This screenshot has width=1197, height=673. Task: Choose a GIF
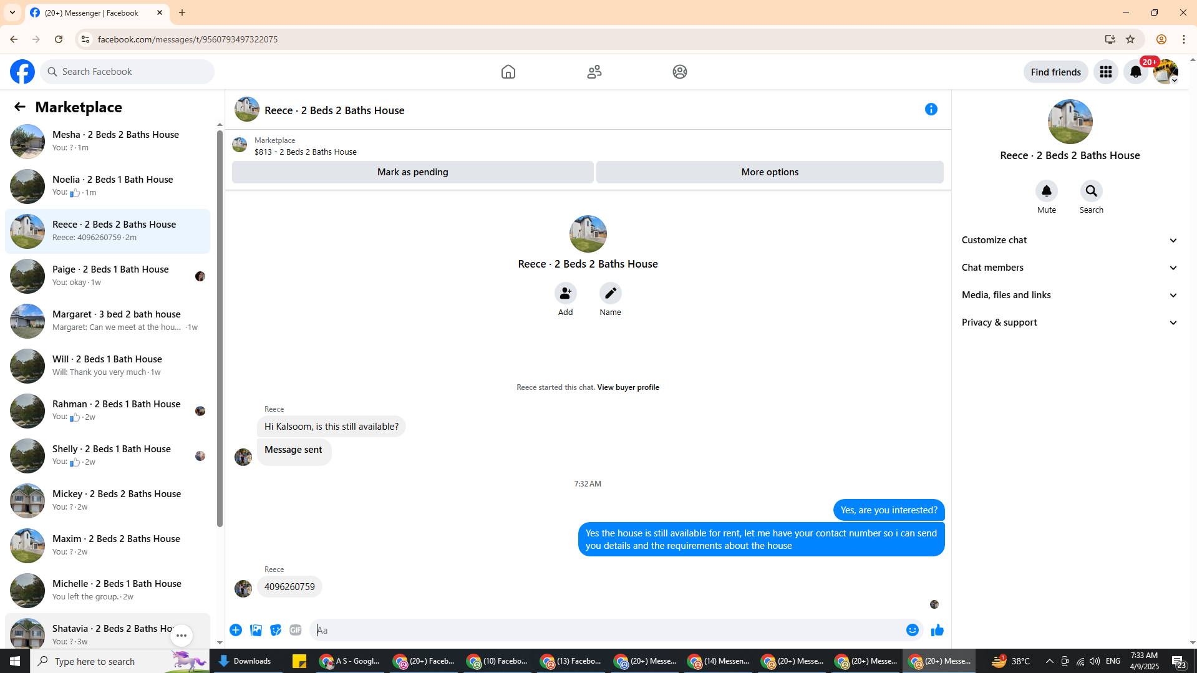click(296, 630)
